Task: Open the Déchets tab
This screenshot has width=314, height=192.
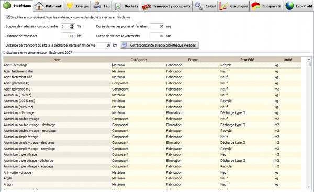Action: (x=126, y=6)
